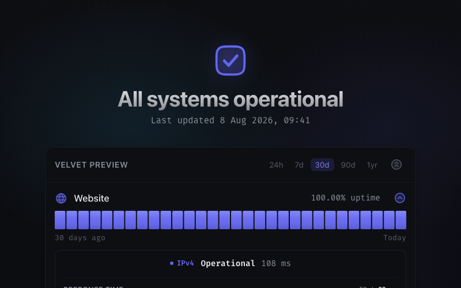Collapse all sections with double-chevron icon
461x288 pixels.
[396, 165]
